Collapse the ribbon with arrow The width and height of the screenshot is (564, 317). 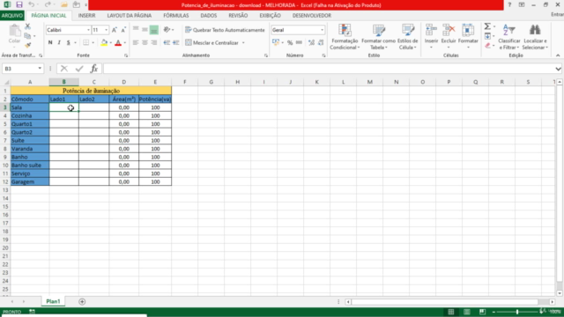558,55
